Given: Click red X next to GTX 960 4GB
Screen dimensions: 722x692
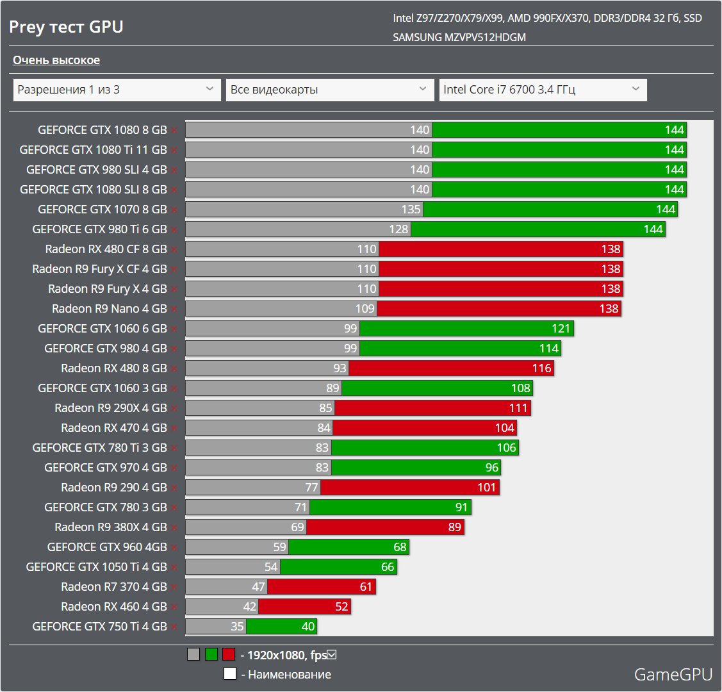Looking at the screenshot, I should tap(174, 547).
